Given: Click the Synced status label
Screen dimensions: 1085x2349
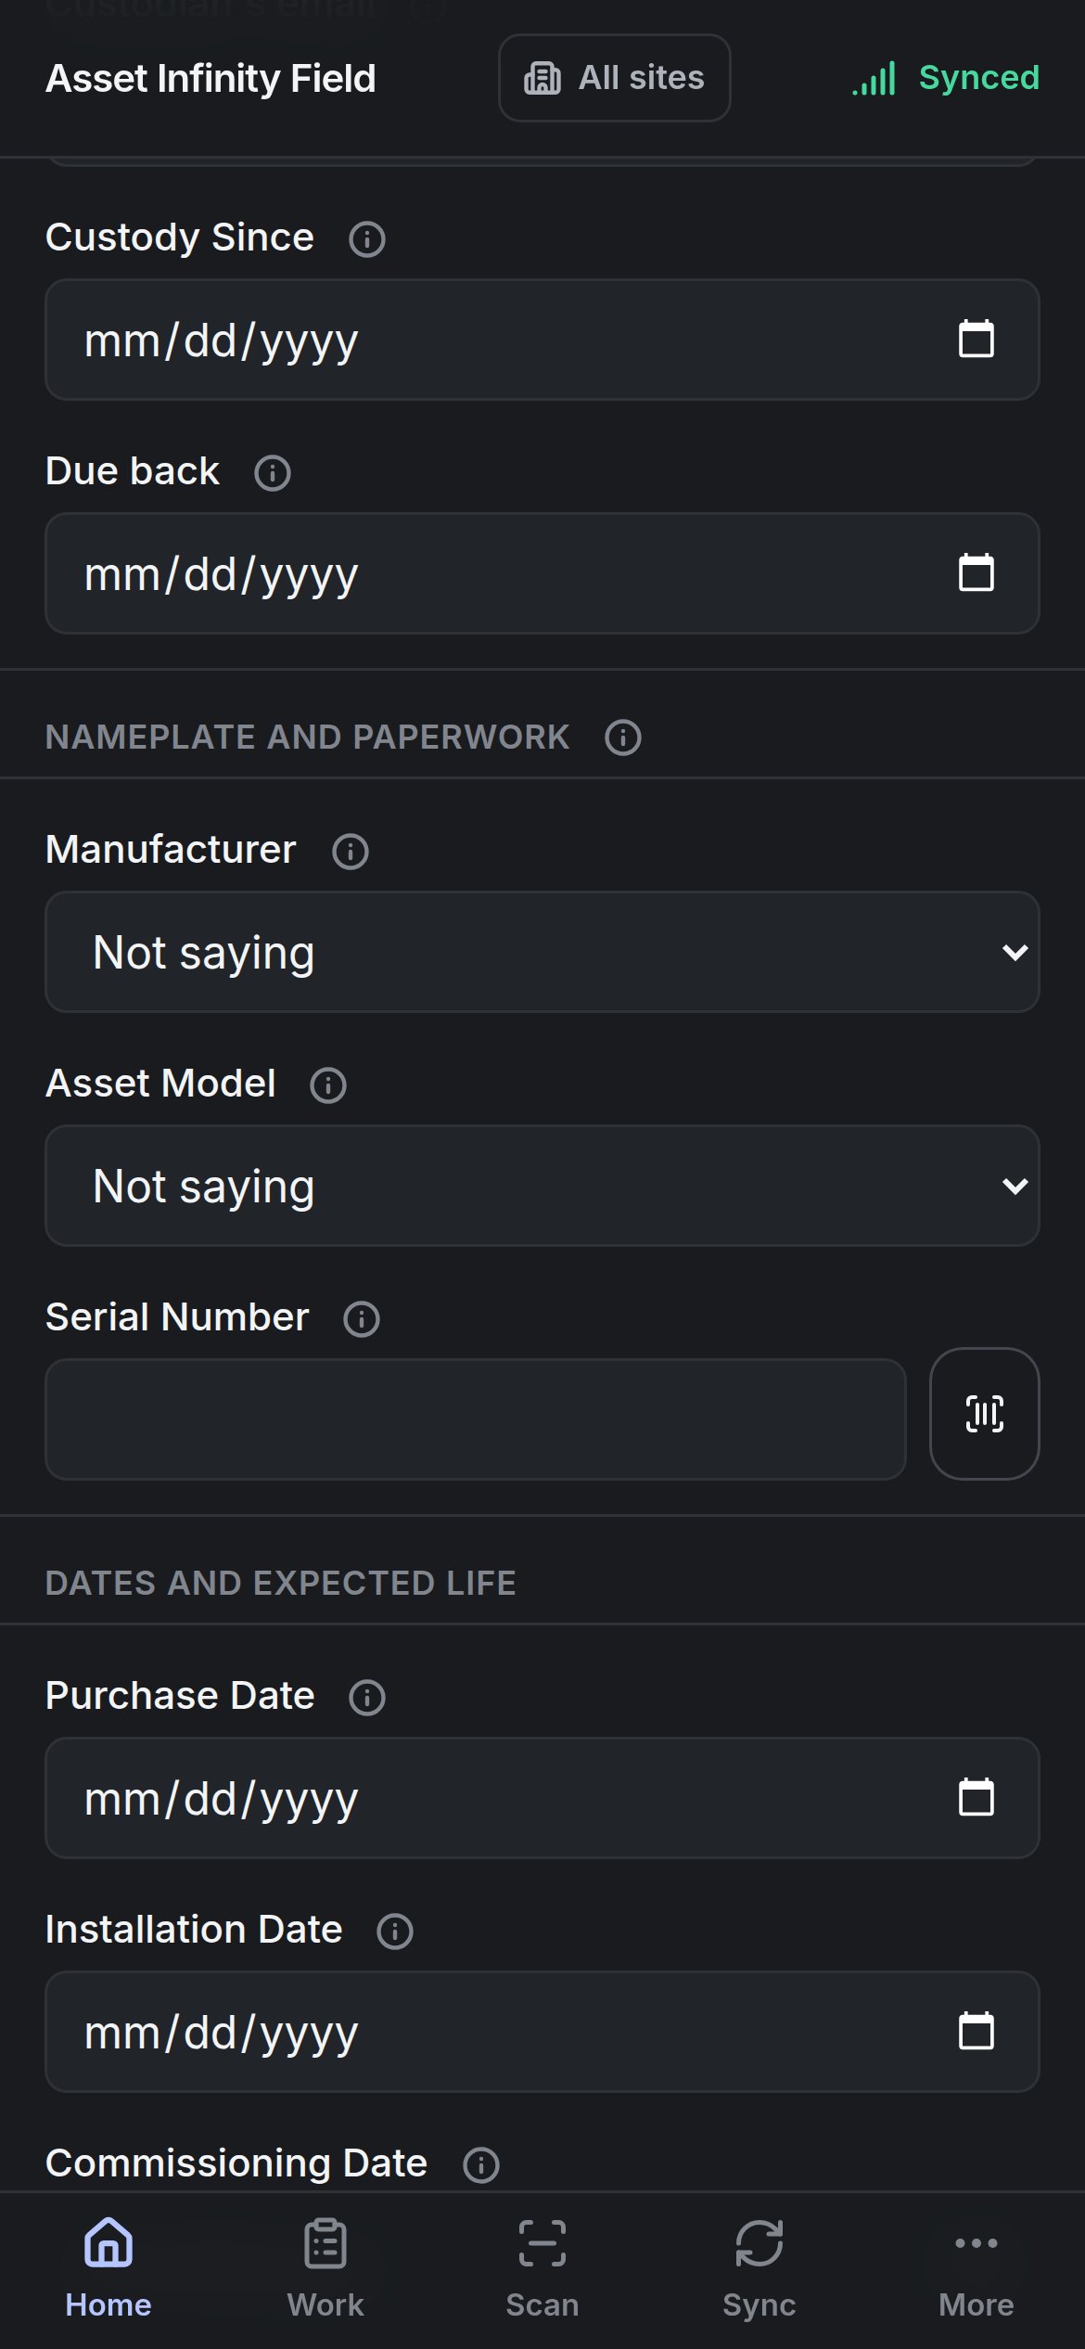Looking at the screenshot, I should [x=979, y=78].
